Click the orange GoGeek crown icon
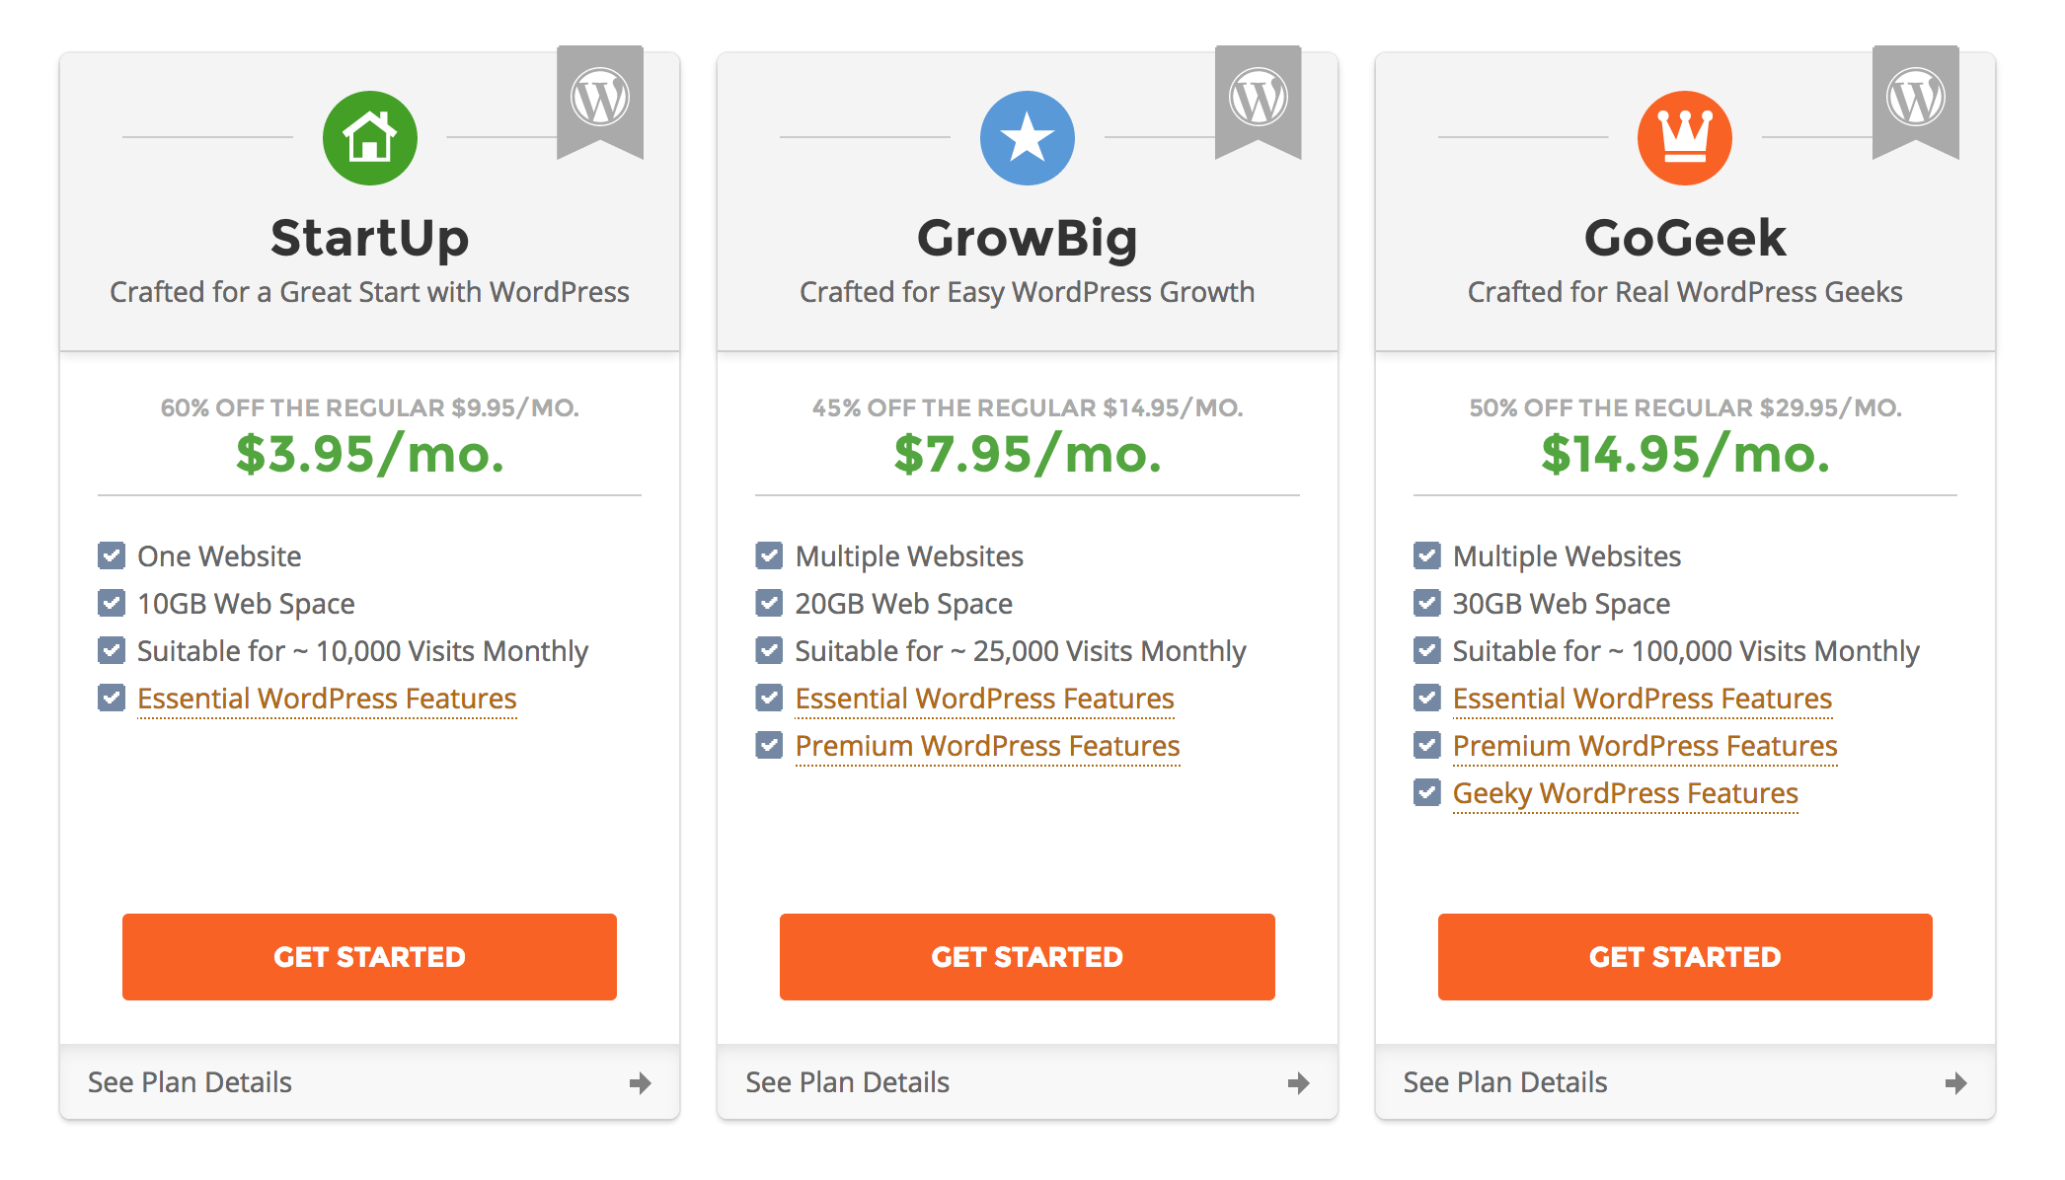The width and height of the screenshot is (2065, 1180). 1684,138
